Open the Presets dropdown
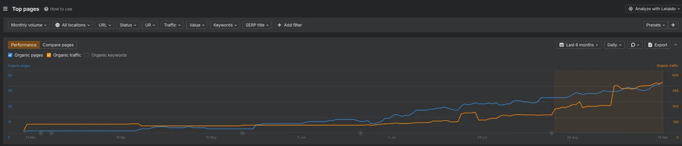Screen dimensions: 682x146 (655, 25)
